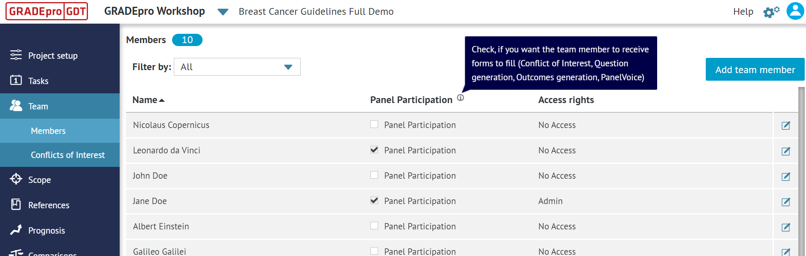Open the Filter by All dropdown
Viewport: 806px width, 256px height.
coord(237,67)
